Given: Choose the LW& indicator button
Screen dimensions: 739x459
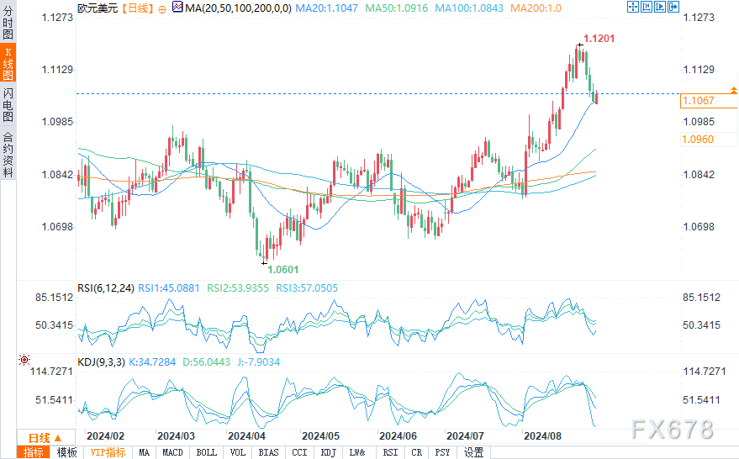Looking at the screenshot, I should 357,452.
